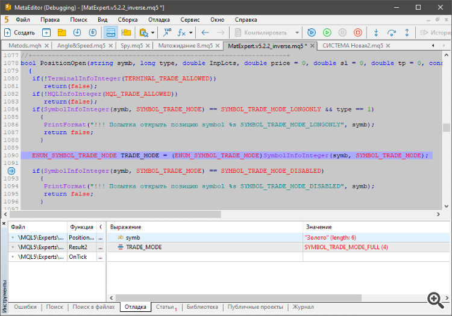Pause debugging with the pause icon
This screenshot has height=316, width=452.
point(342,33)
